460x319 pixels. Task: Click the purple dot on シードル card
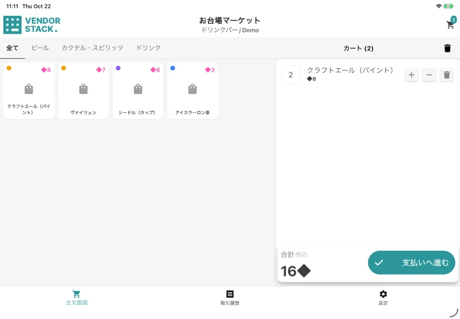[118, 68]
